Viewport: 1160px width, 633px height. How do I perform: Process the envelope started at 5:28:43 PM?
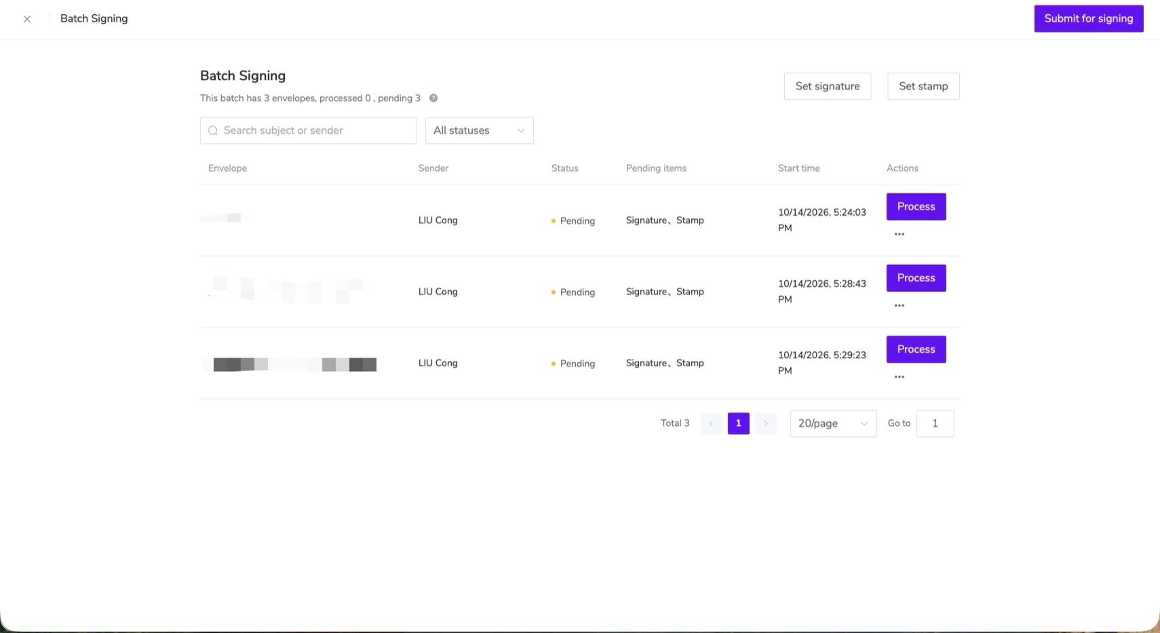(x=916, y=277)
